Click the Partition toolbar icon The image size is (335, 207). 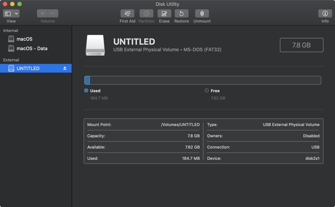pos(146,13)
